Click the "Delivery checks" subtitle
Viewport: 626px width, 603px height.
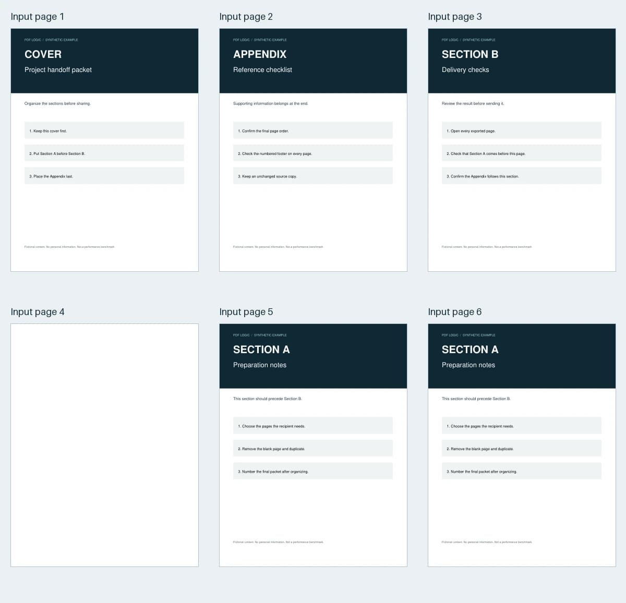465,70
